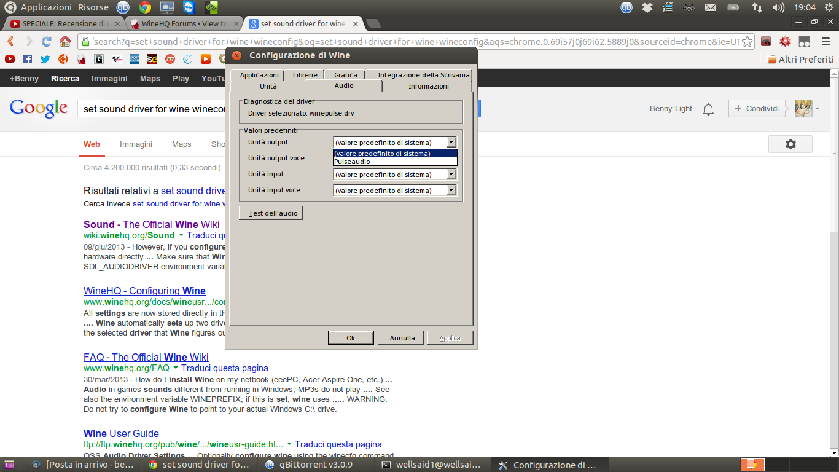Click the Condividi button
Screen dimensions: 839x472
coord(756,109)
